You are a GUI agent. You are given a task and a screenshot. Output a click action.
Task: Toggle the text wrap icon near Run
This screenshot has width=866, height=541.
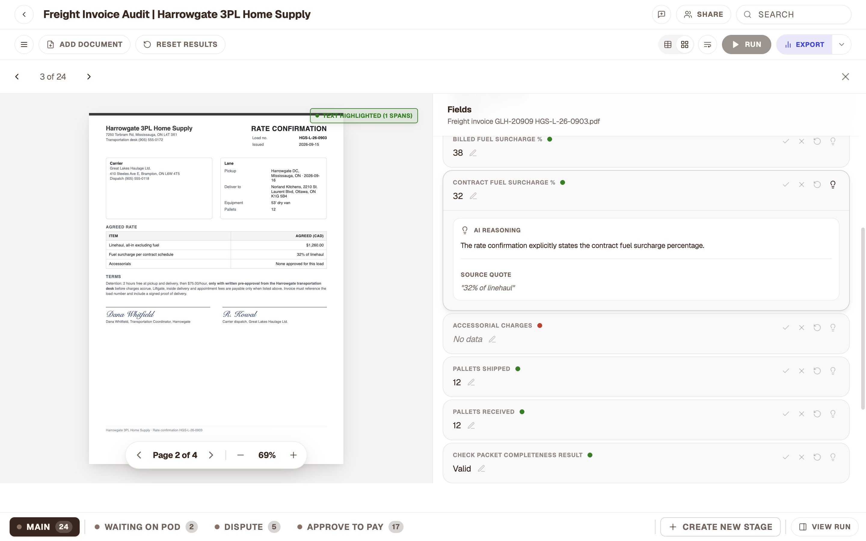708,44
